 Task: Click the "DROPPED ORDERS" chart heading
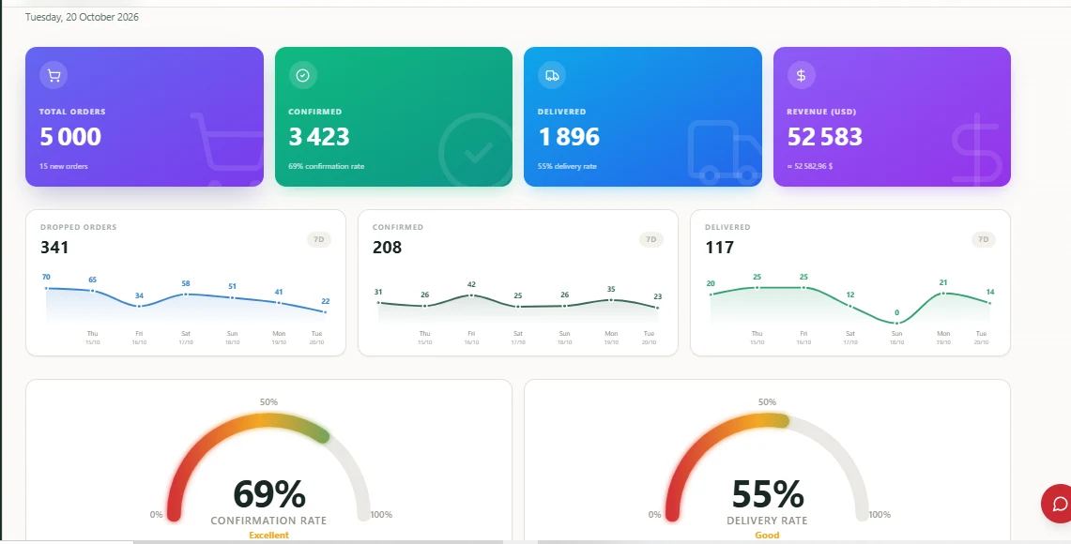[79, 227]
